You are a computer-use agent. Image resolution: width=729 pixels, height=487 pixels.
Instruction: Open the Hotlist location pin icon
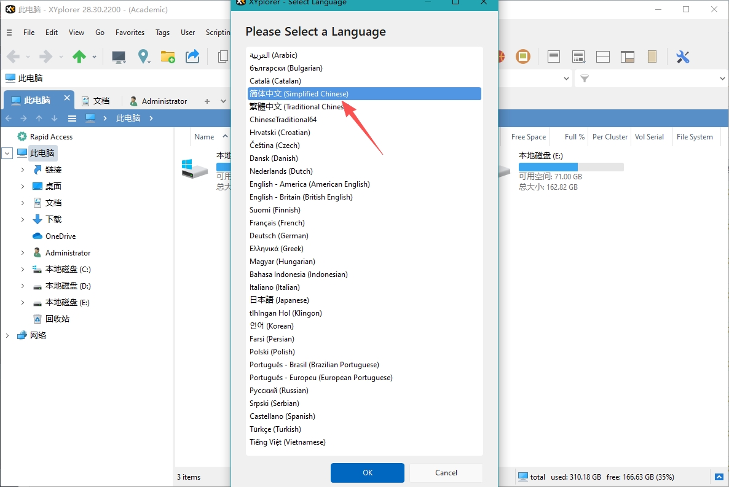[x=144, y=56]
